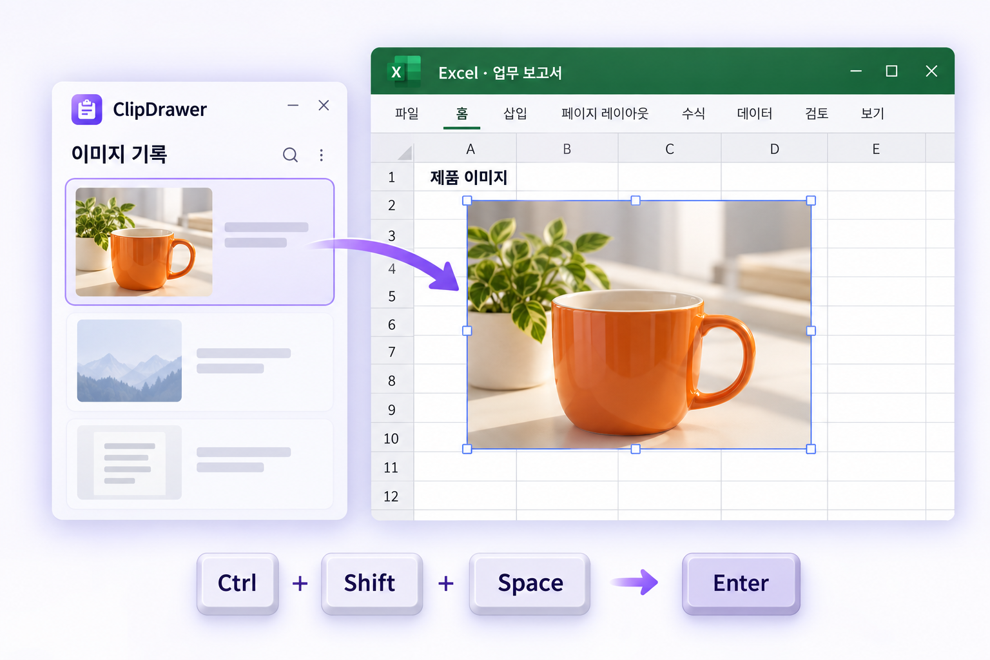The image size is (990, 660).
Task: Open the 파일 tab in Excel
Action: tap(407, 113)
